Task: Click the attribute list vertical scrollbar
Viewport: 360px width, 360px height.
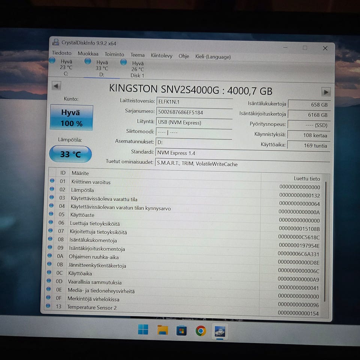Action: point(325,241)
